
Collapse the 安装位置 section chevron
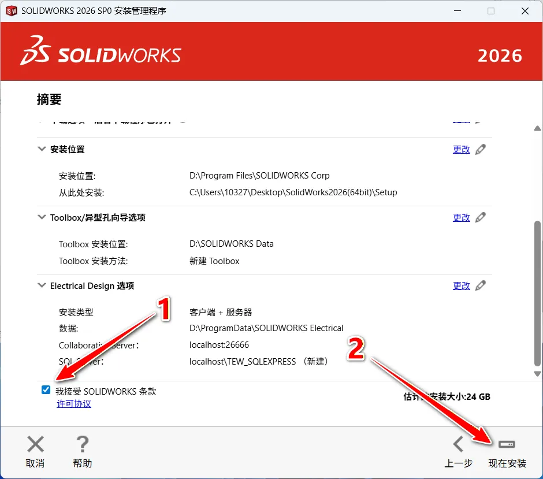pos(42,149)
